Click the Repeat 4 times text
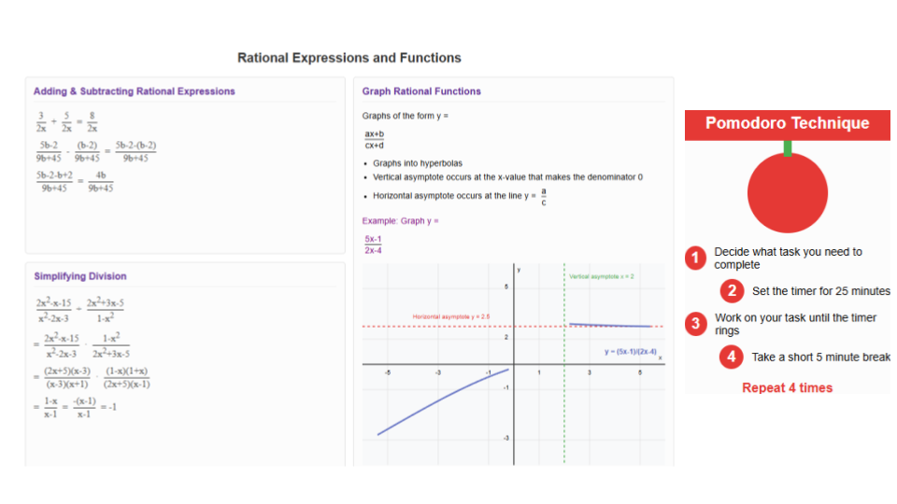 click(x=787, y=388)
